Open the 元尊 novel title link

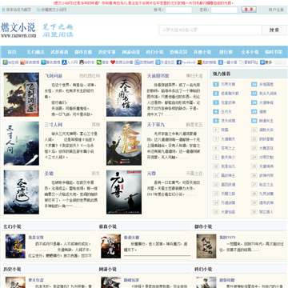151,174
